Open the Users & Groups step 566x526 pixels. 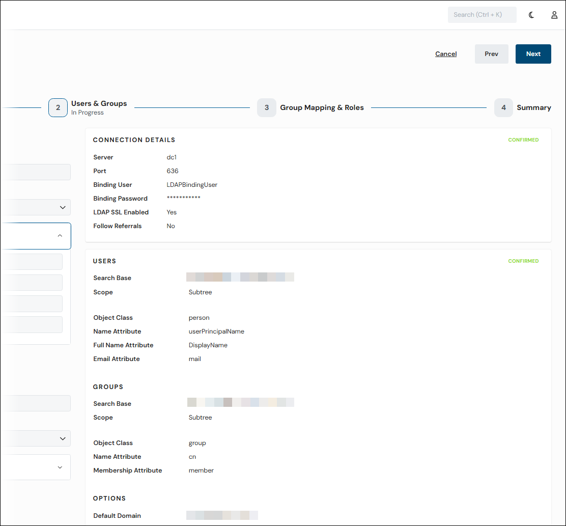pos(99,103)
